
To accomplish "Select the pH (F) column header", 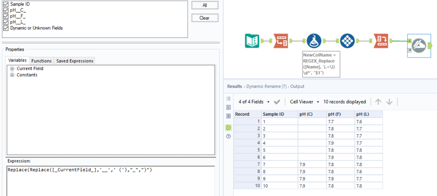I will click(341, 114).
